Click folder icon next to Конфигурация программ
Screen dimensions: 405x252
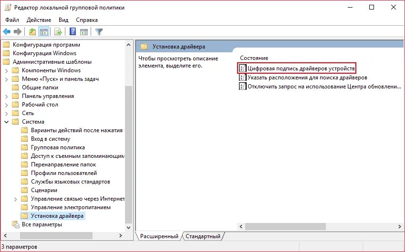coord(6,45)
